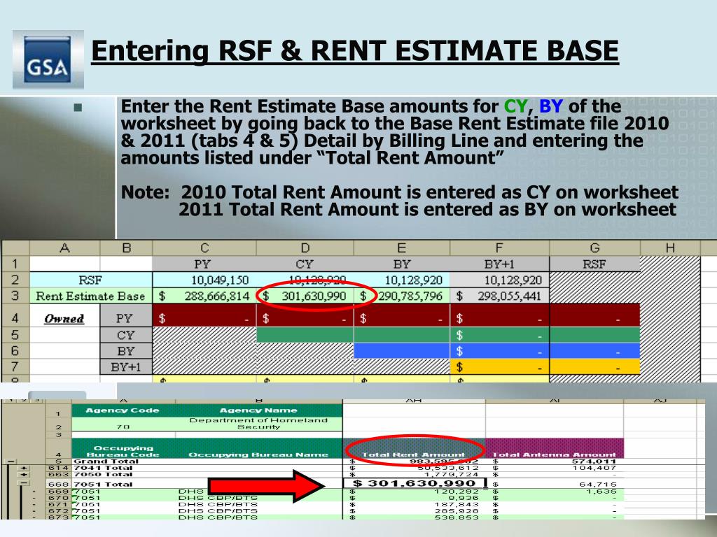717x537 pixels.
Task: Click the 'Total Antenna Amount' header cell
Action: pos(555,448)
